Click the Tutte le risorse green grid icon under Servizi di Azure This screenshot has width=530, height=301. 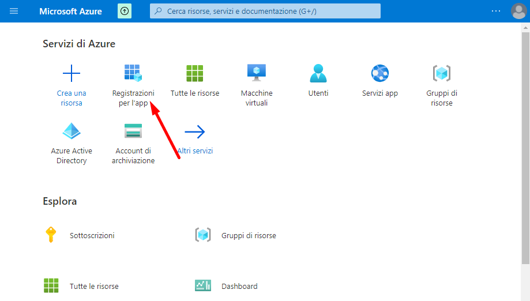tap(195, 73)
